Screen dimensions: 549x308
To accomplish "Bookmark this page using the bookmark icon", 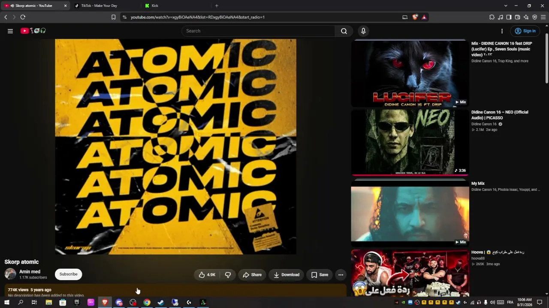I will [x=113, y=17].
